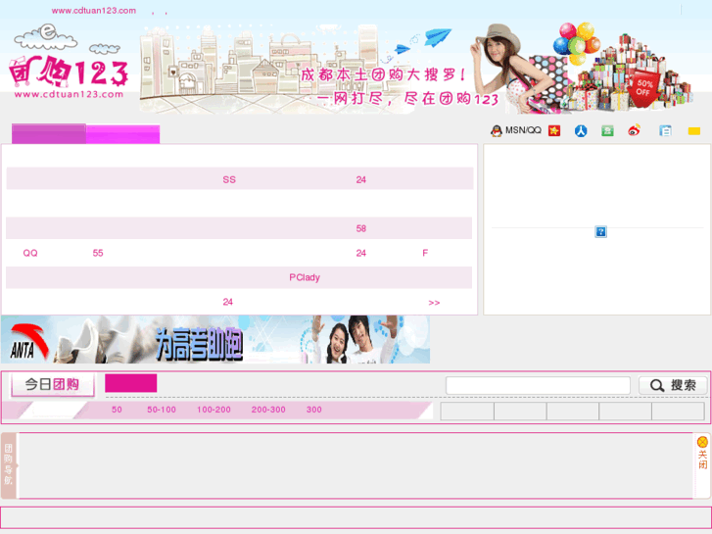
Task: Click the 成都本土团购大搜罗 header banner
Action: click(418, 69)
